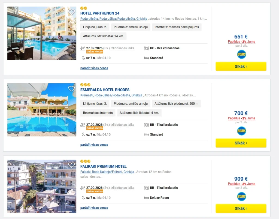The height and width of the screenshot is (219, 279).
Task: Click BUMS badge under the 909 € price
Action: coord(241,197)
